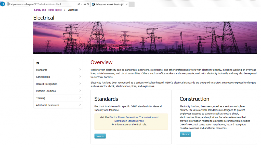Image resolution: width=261 pixels, height=148 pixels.
Task: Click More button in Standards card
Action: tap(100, 136)
